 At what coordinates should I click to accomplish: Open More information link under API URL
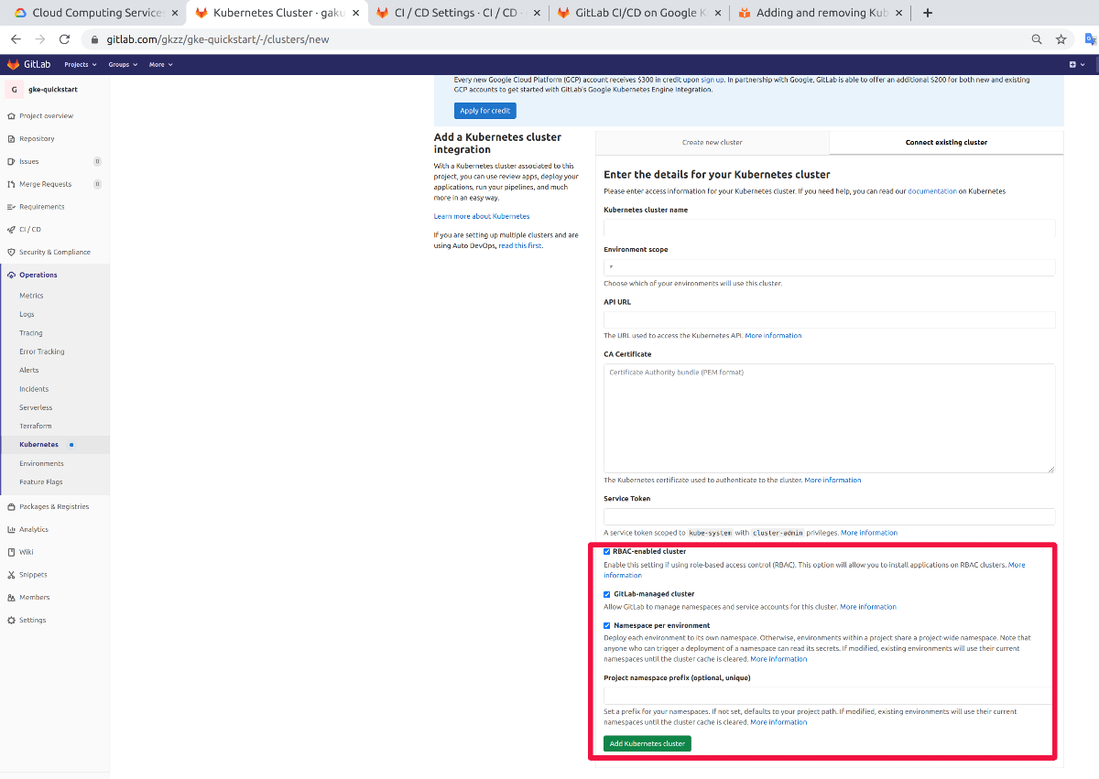[x=773, y=336]
